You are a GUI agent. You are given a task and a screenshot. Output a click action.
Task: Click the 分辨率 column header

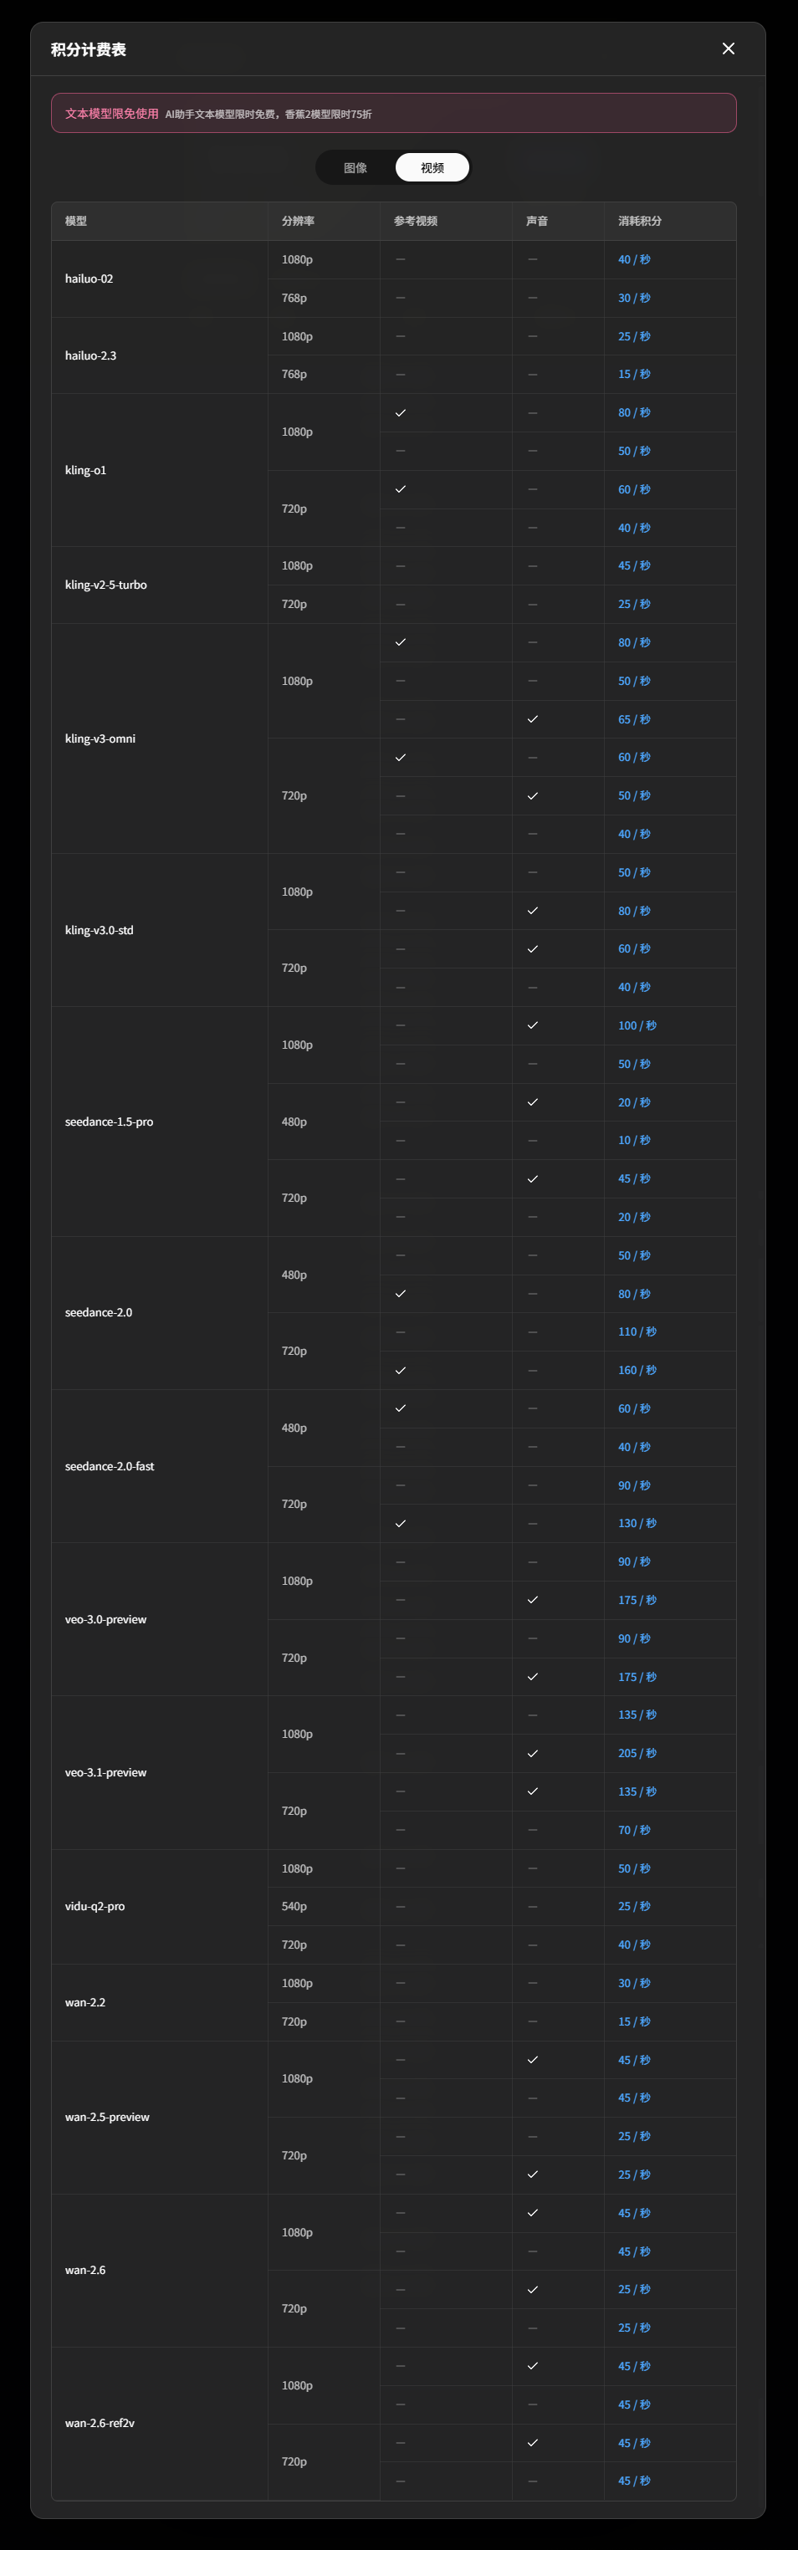tap(297, 221)
